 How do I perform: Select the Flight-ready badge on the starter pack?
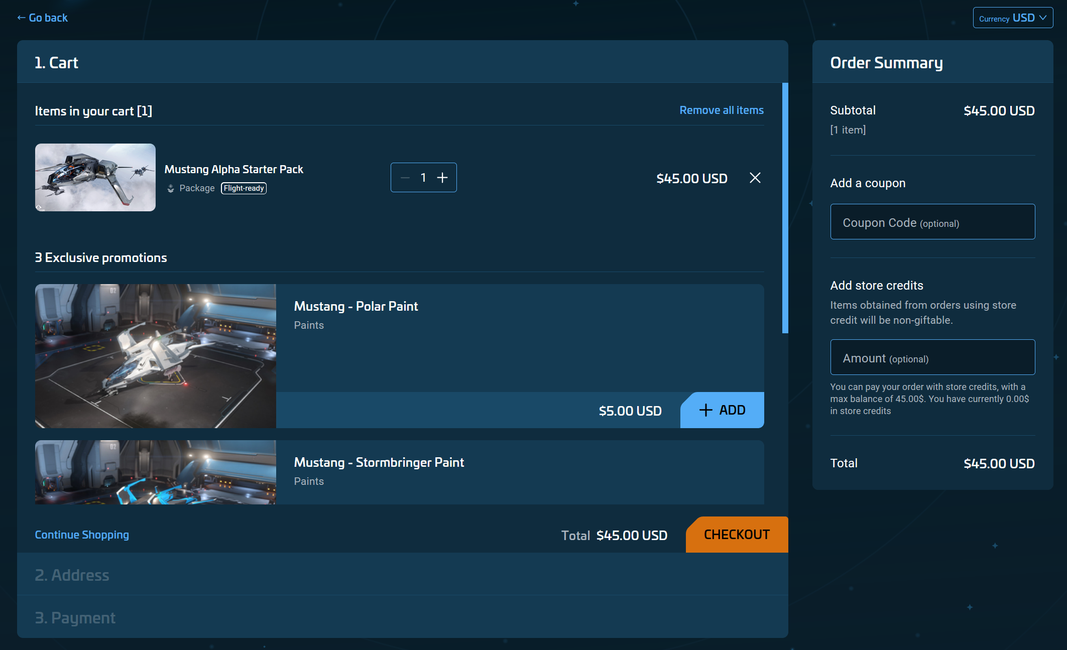point(244,188)
